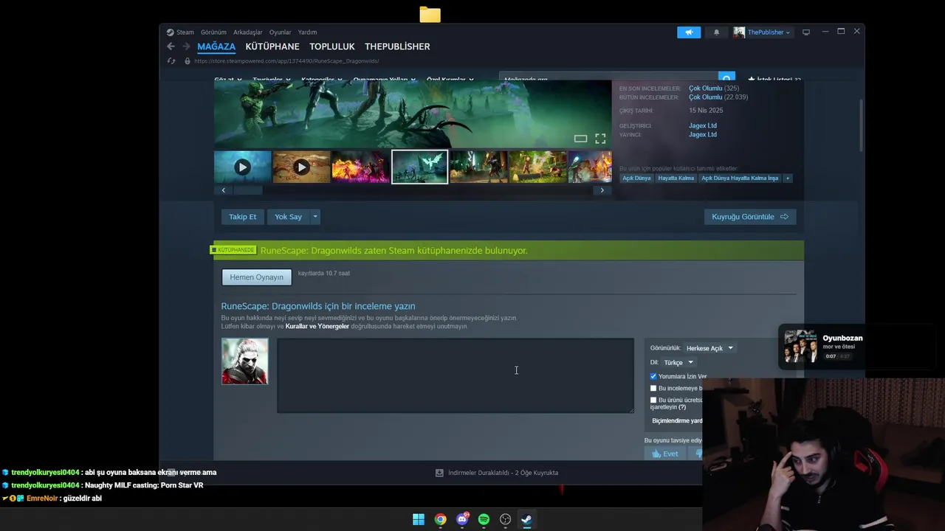This screenshot has height=531, width=945.
Task: Expand the Tavsiyeler store menu
Action: pos(272,78)
